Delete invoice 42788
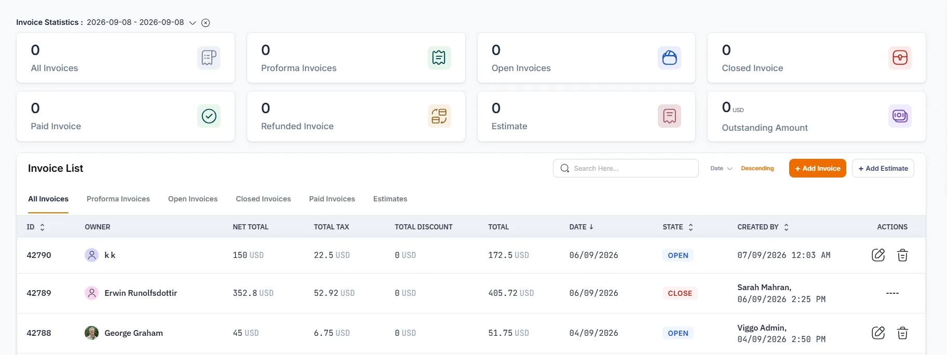 point(902,333)
